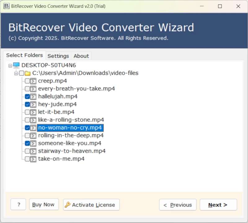Maximize the Video Converter Wizard window
This screenshot has width=248, height=223.
(x=220, y=6)
